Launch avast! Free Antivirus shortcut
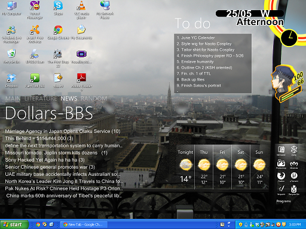This screenshot has width=306, height=229. 35,34
